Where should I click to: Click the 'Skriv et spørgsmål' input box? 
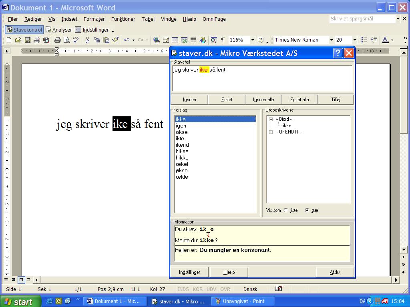pos(362,19)
